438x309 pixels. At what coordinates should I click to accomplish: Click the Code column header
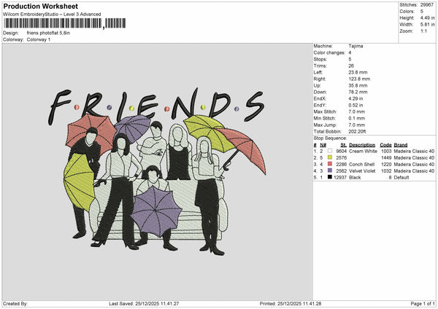(385, 145)
